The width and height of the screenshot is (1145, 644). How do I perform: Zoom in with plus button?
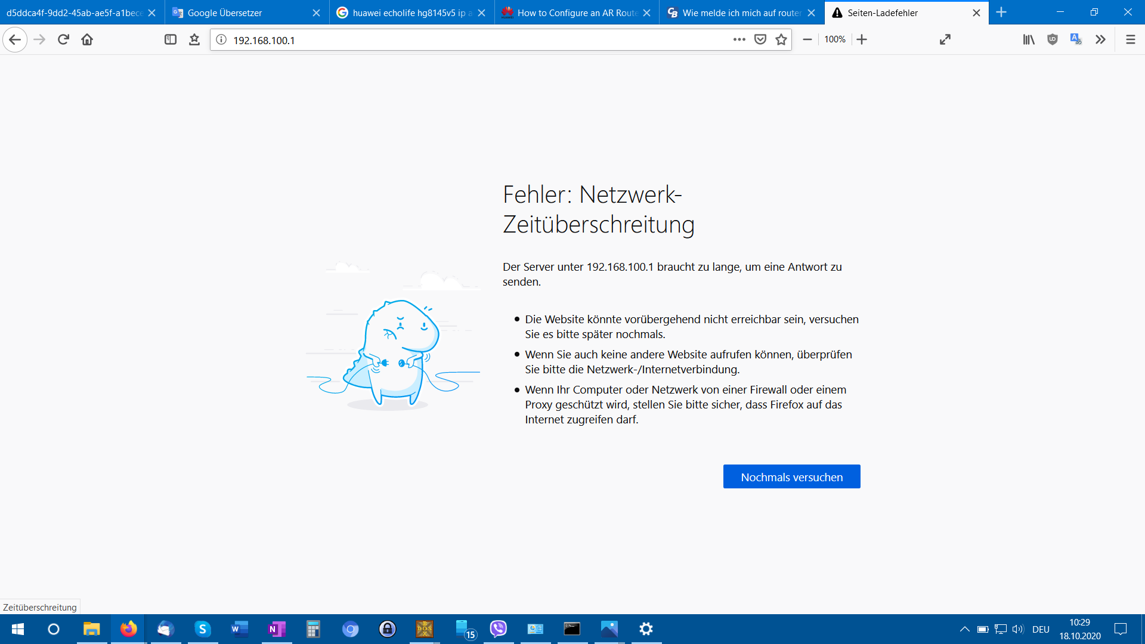click(862, 39)
